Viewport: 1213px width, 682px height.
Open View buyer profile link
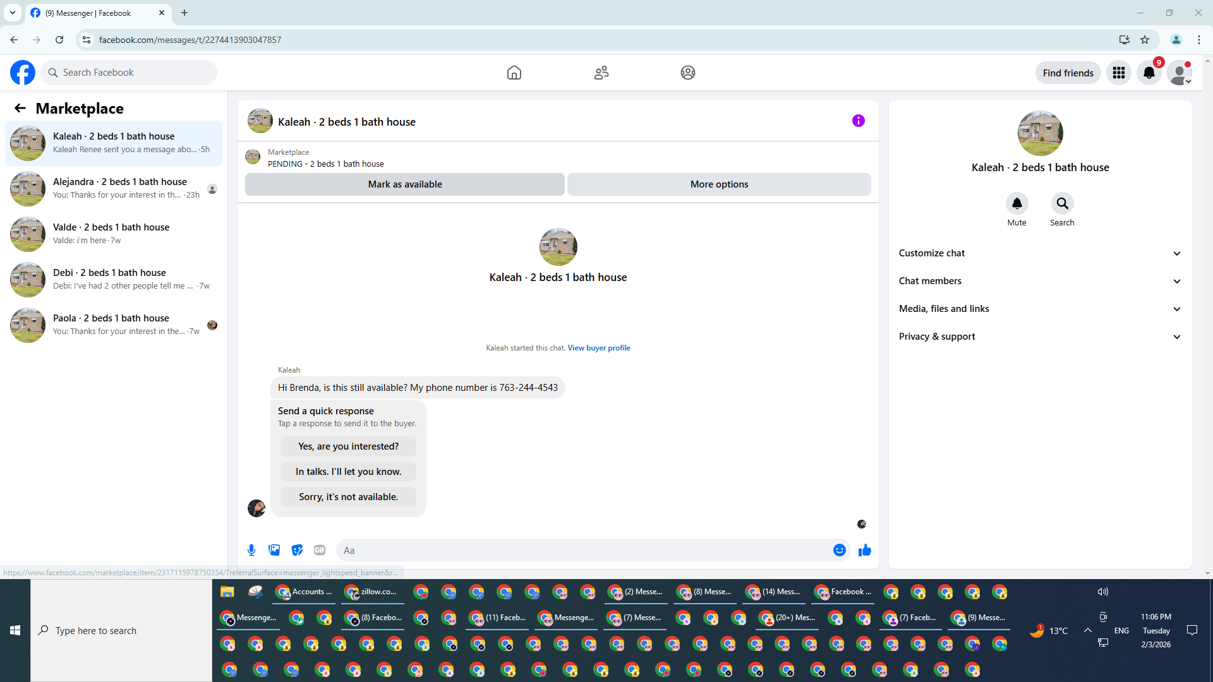click(x=598, y=348)
